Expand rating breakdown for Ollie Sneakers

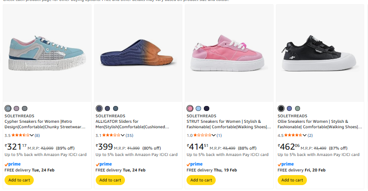[304, 135]
